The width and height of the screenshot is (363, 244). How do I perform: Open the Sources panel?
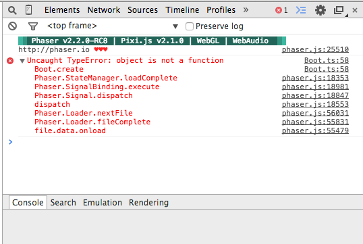(142, 10)
